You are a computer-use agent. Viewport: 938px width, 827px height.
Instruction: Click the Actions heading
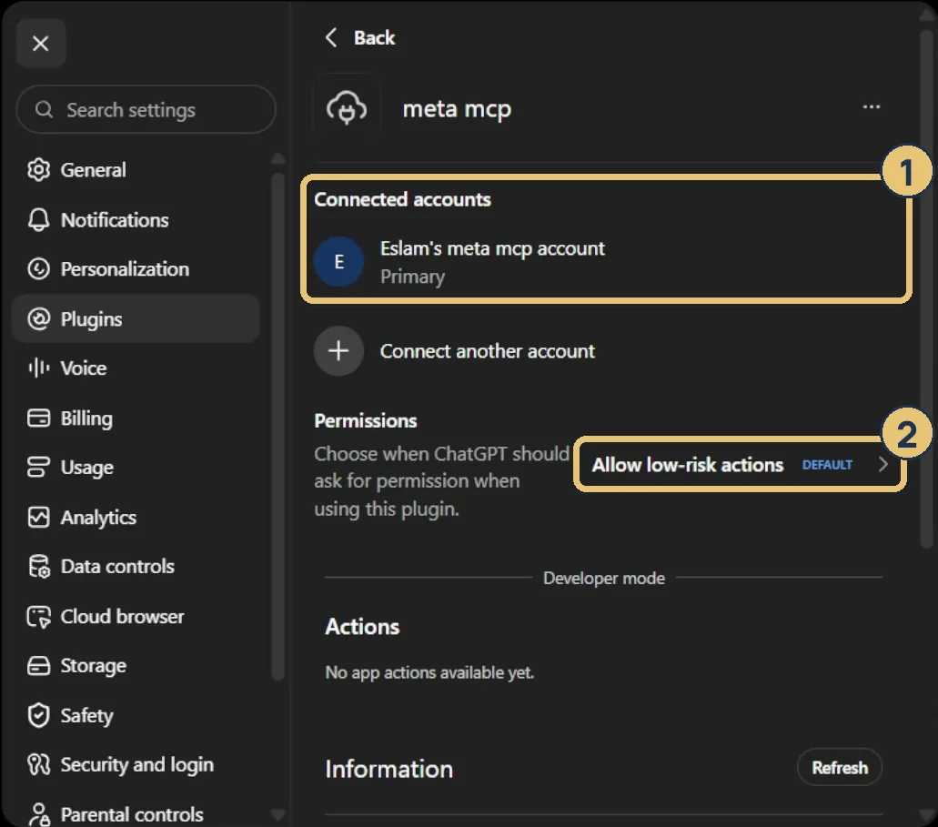[362, 627]
